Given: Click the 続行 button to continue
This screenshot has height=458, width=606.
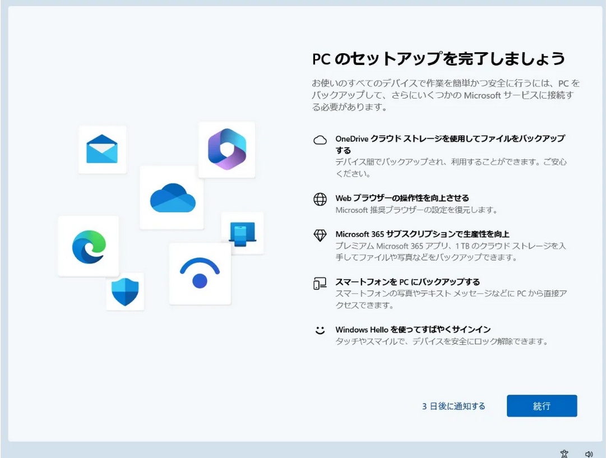Looking at the screenshot, I should 542,406.
